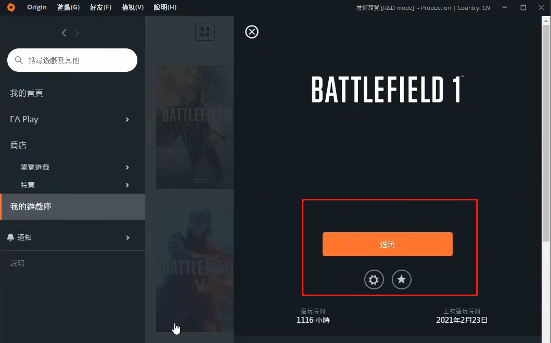Click the 1116 小時 playtime text
Screen dimensions: 551x343
[x=313, y=320]
